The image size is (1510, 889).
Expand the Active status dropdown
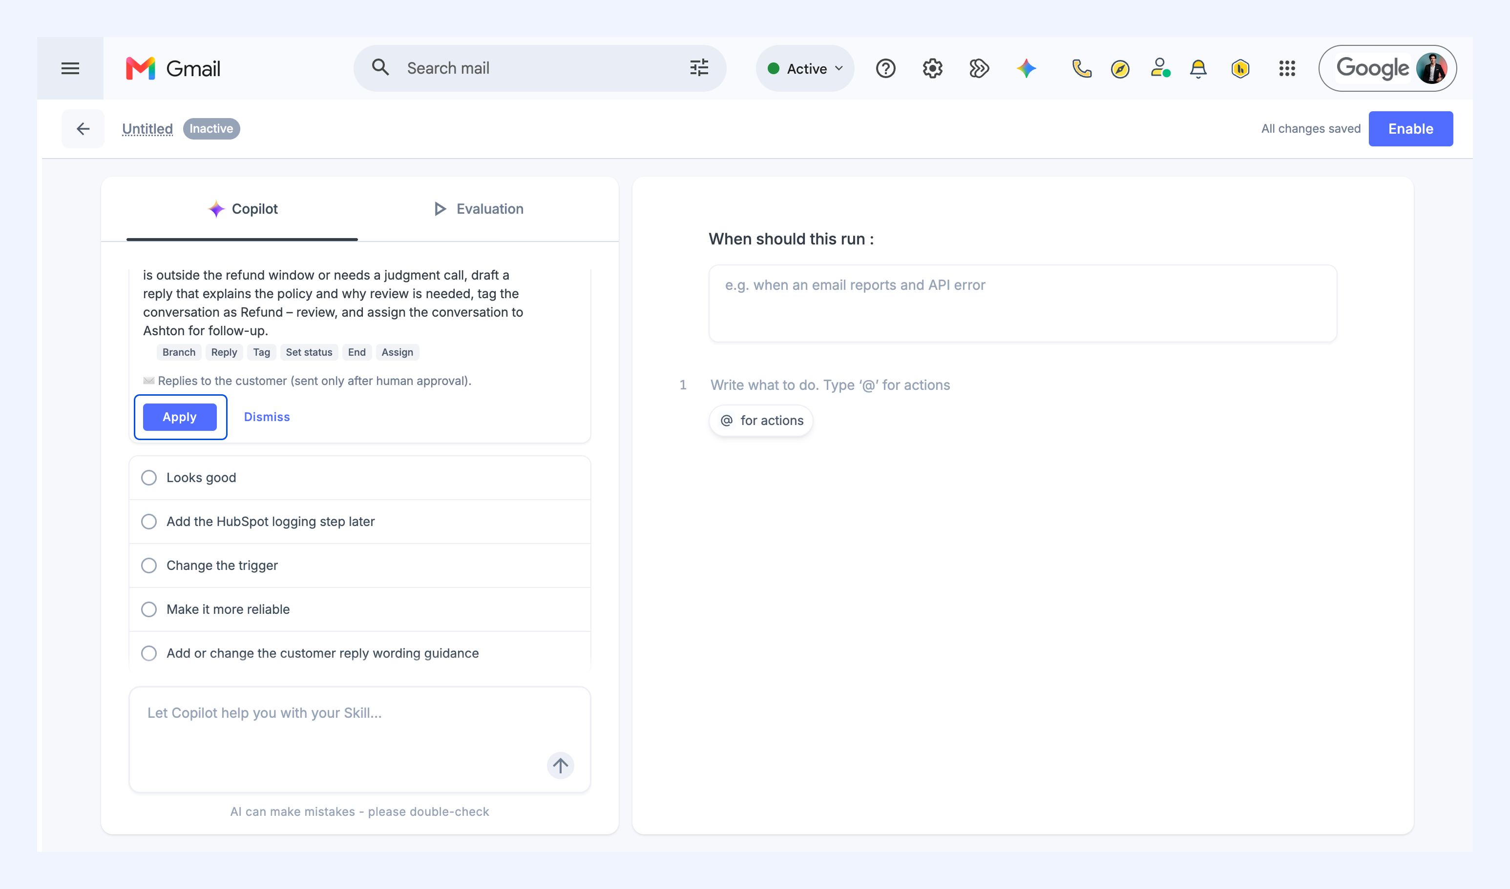(x=805, y=68)
